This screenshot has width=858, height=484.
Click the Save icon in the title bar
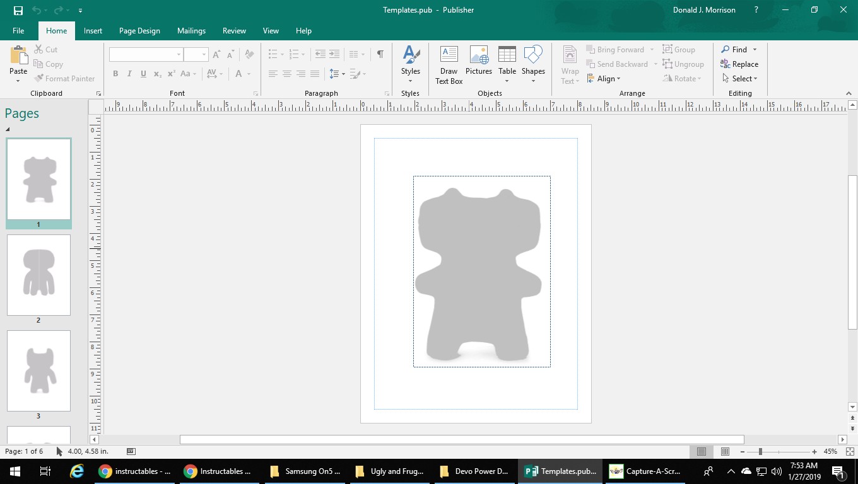coord(18,10)
